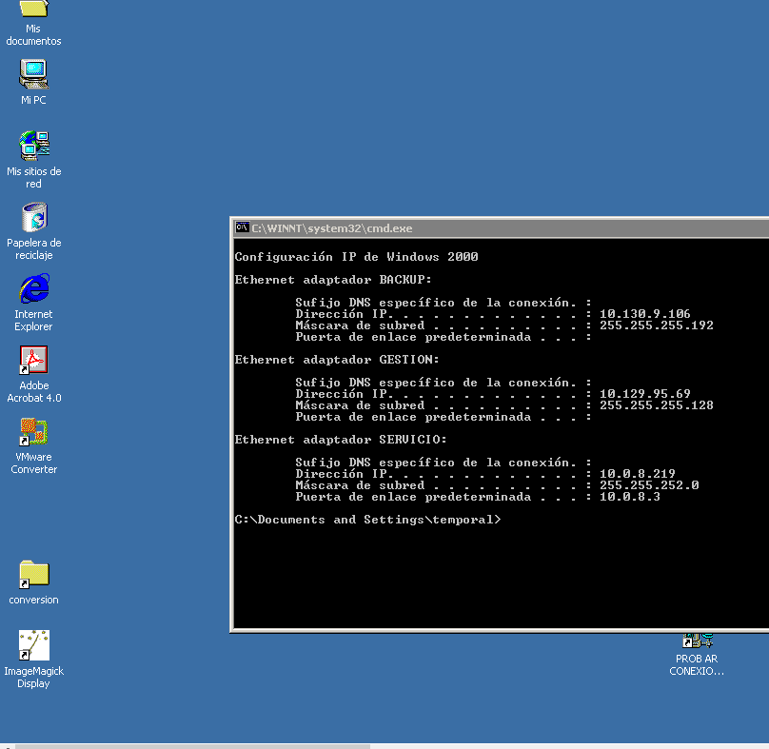Open the cmd.exe window system menu icon

pos(243,228)
